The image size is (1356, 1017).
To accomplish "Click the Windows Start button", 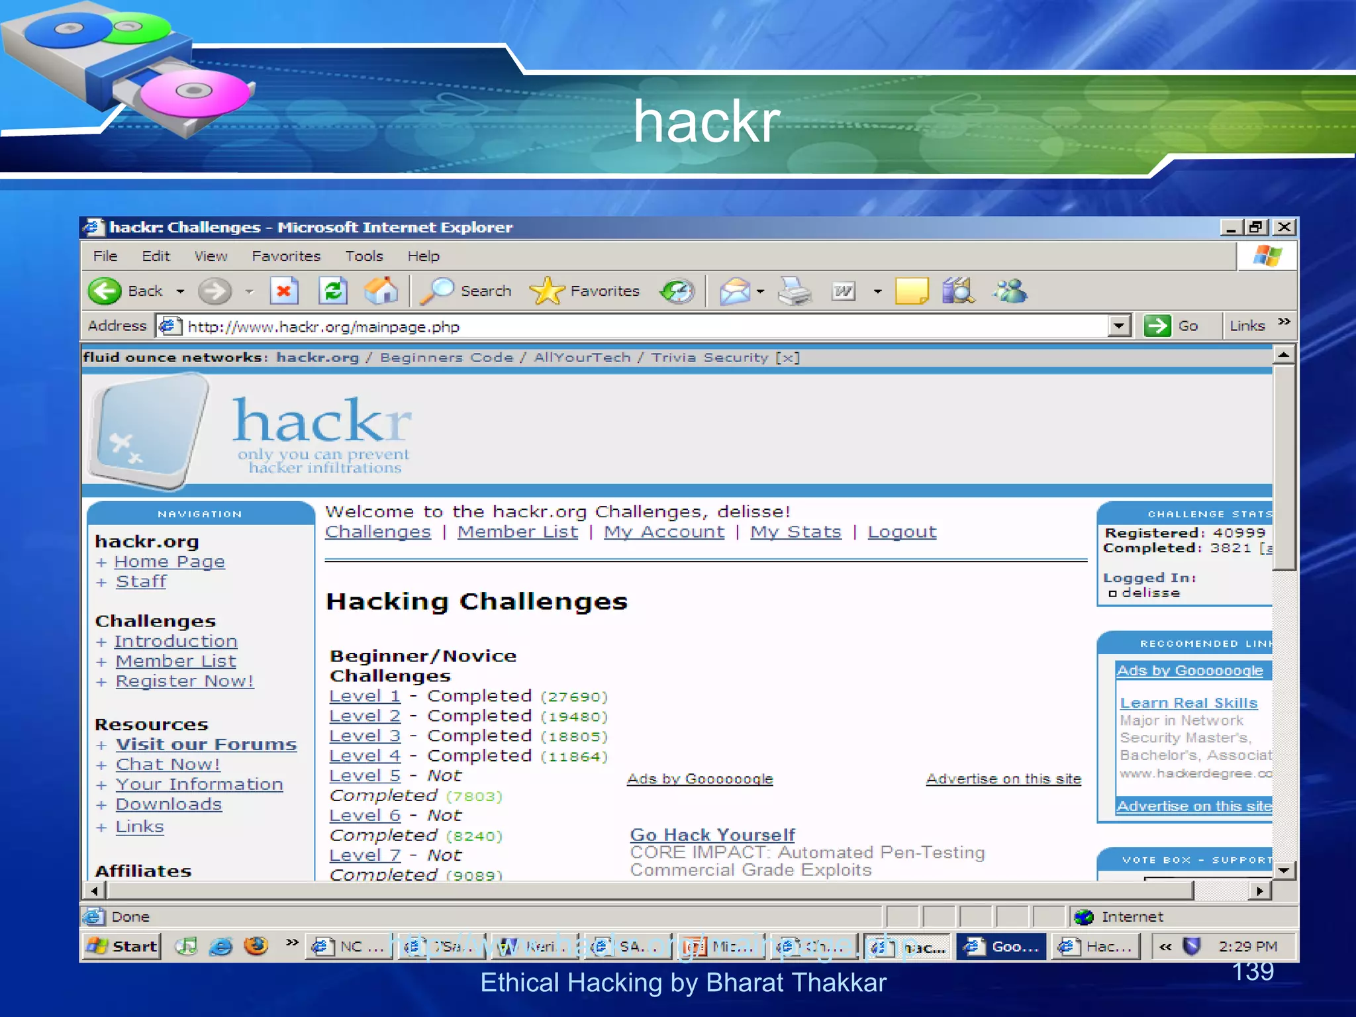I will (x=122, y=946).
